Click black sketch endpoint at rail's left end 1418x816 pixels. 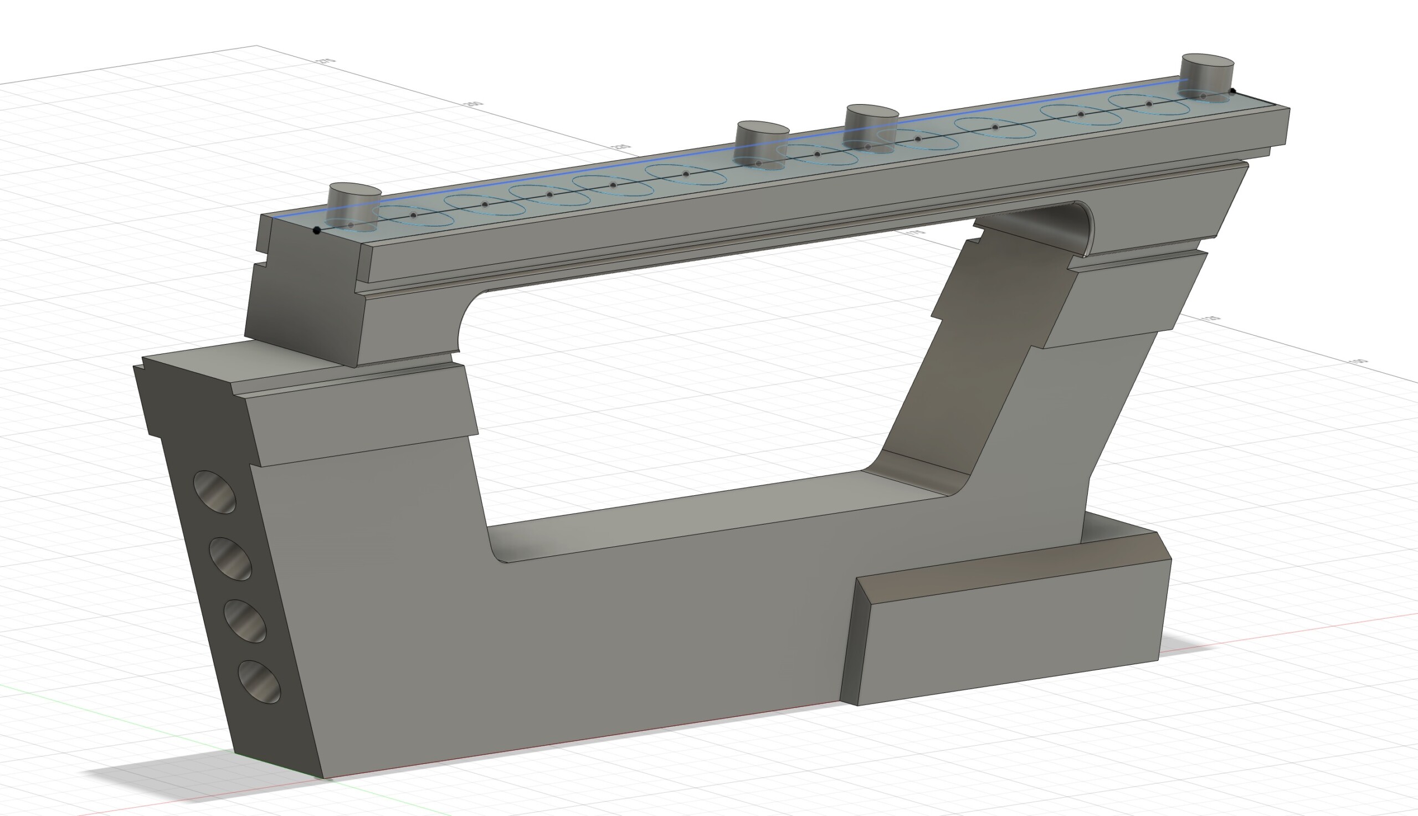[317, 230]
